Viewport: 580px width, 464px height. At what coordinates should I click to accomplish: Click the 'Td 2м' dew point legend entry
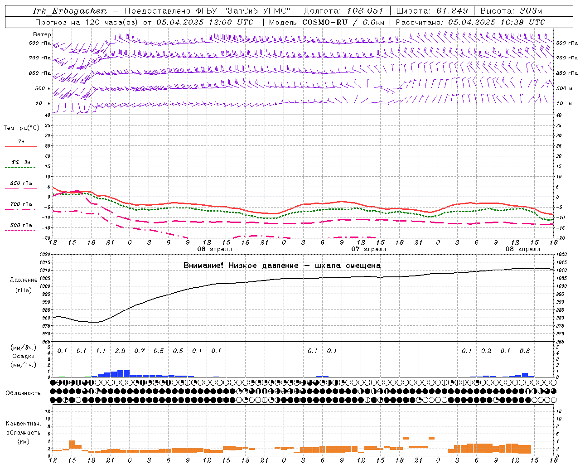pos(21,162)
